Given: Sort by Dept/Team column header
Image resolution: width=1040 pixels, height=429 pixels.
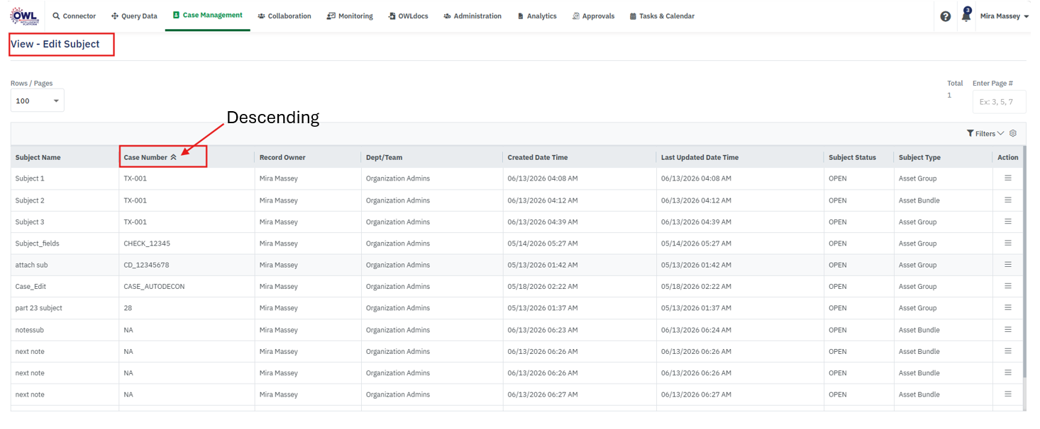Looking at the screenshot, I should click(384, 157).
